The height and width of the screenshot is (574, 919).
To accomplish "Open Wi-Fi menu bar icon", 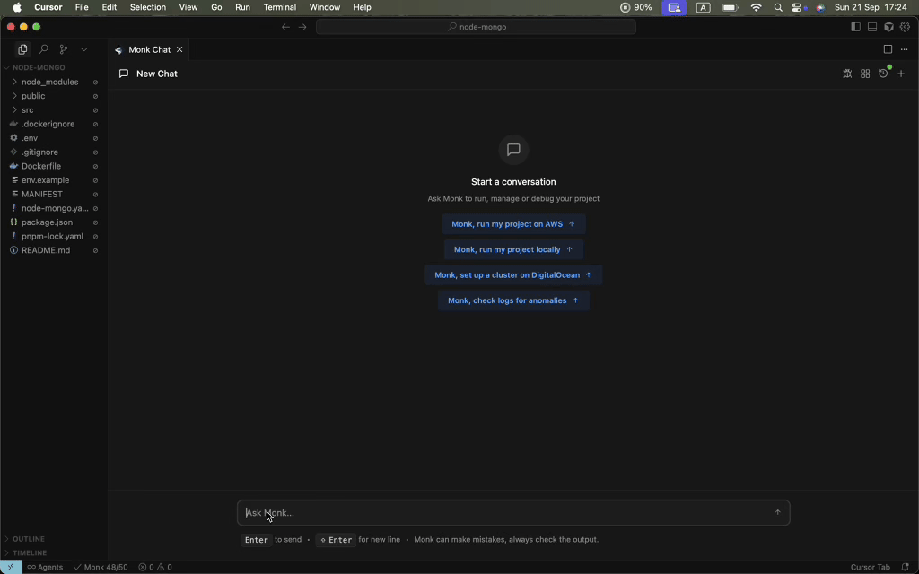I will [756, 7].
